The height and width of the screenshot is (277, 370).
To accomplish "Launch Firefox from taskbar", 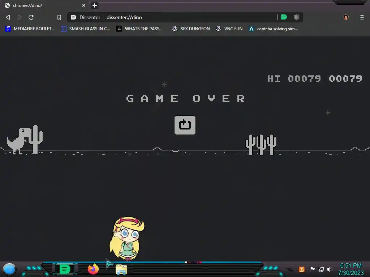I will tap(93, 269).
